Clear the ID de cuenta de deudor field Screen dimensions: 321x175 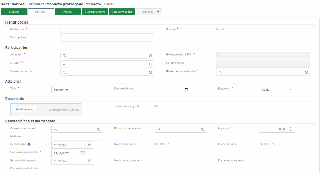coord(306,72)
